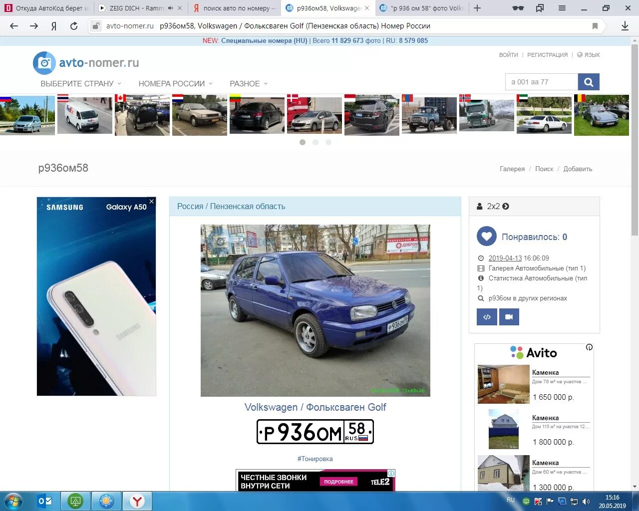Click the avto-nomer.ru camera logo

(x=44, y=63)
